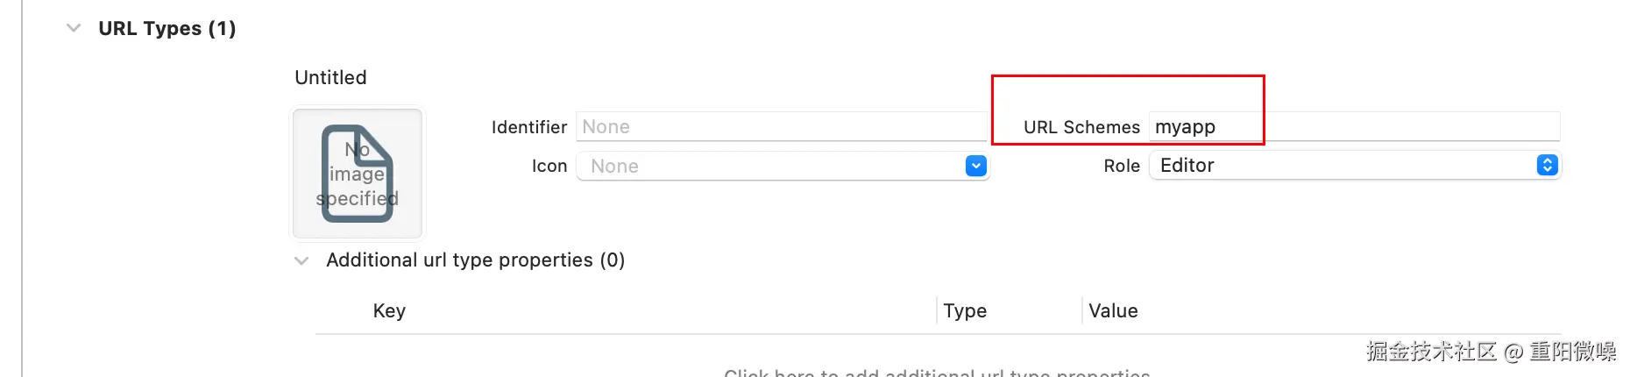Click the Key column header
The width and height of the screenshot is (1630, 377).
[389, 310]
